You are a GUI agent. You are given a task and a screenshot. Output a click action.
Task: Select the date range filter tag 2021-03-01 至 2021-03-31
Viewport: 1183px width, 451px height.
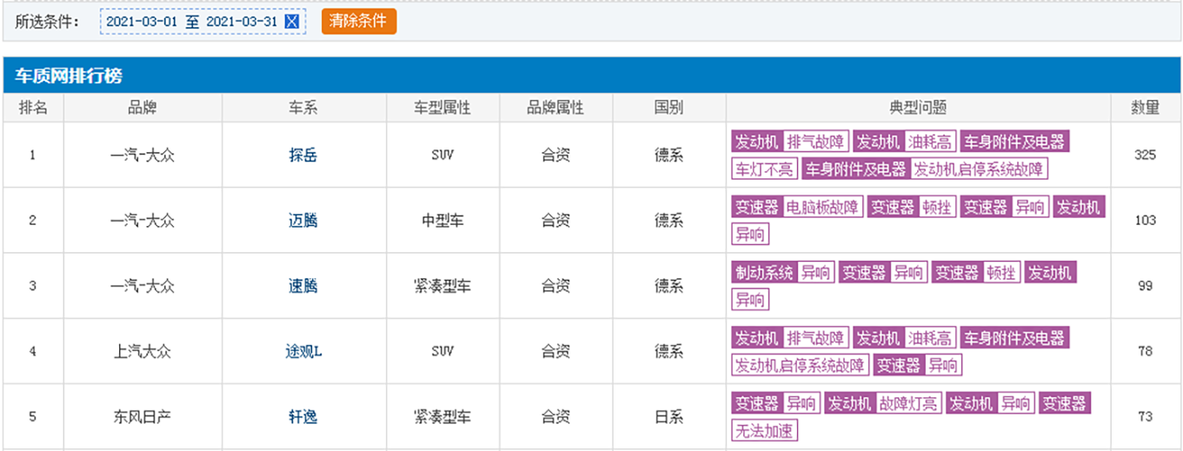click(203, 22)
